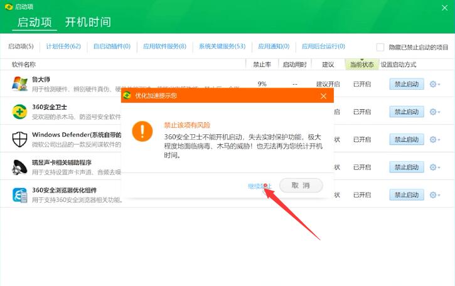Viewport: 455px width, 286px height.
Task: Select 启动项(5) sub-tab
Action: 21,46
